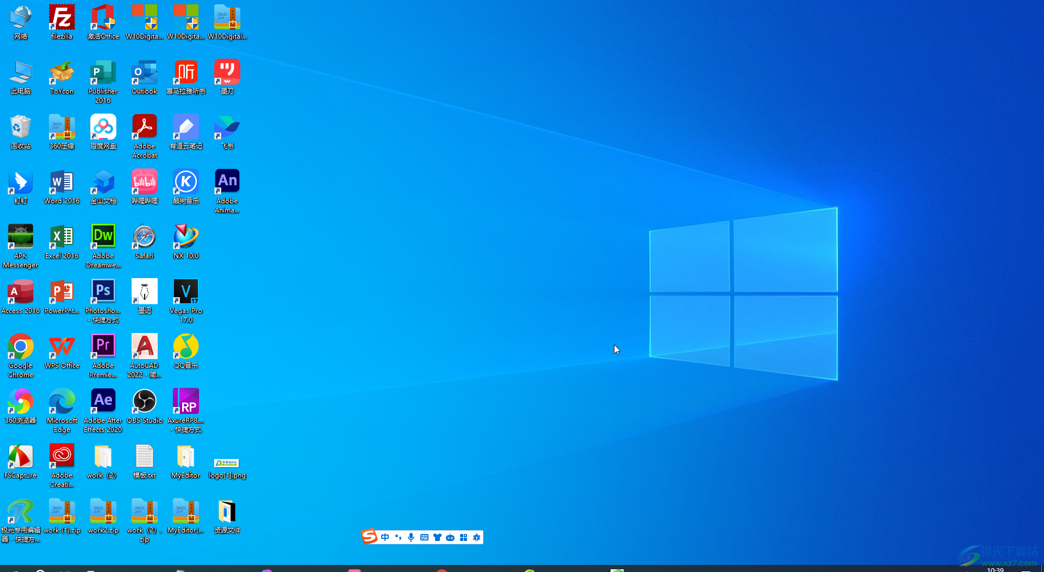This screenshot has width=1044, height=572.
Task: Open Adobe Premiere shortcut
Action: [x=103, y=356]
